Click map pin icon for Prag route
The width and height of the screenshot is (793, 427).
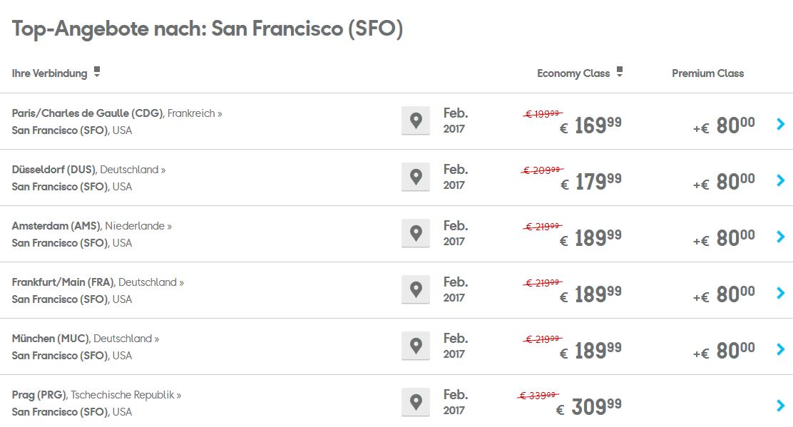(x=416, y=402)
